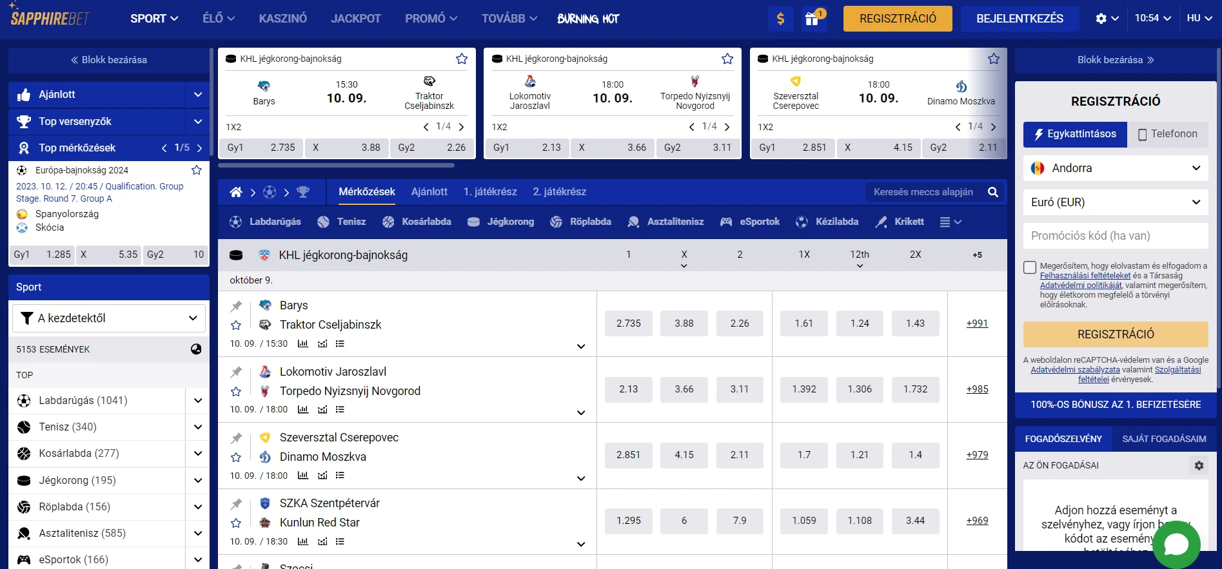Select Jégkorong sport tab
This screenshot has width=1222, height=569.
pyautogui.click(x=501, y=222)
